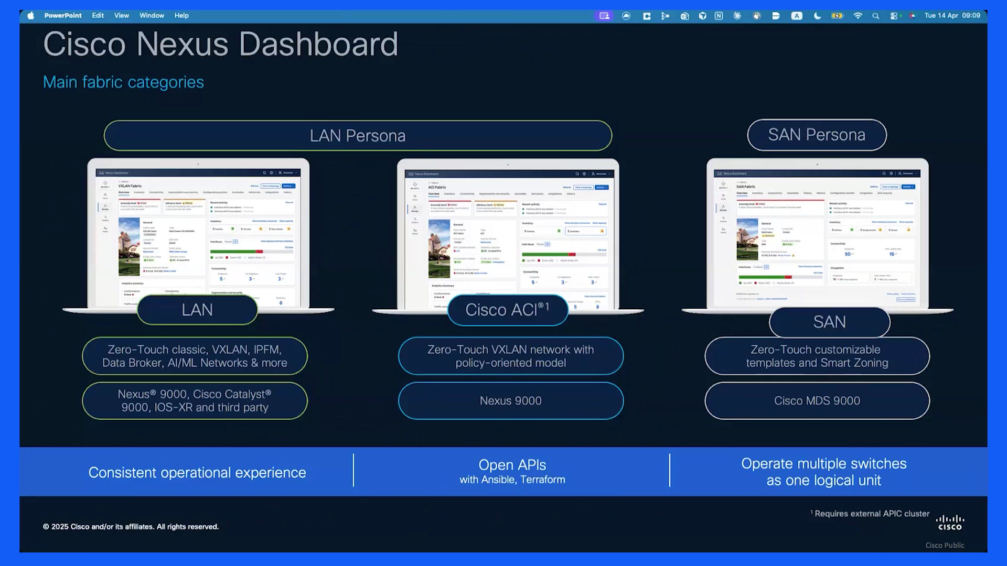The width and height of the screenshot is (1007, 566).
Task: Open the Edit menu
Action: pyautogui.click(x=98, y=16)
